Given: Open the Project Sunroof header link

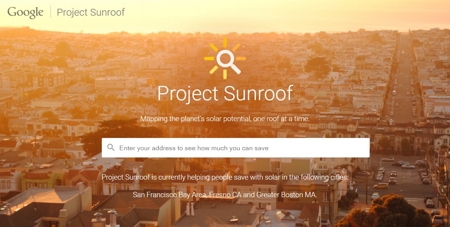Looking at the screenshot, I should pyautogui.click(x=91, y=12).
